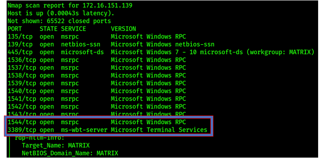Click the 445/tcp port entry
This screenshot has width=319, height=158.
[20, 53]
